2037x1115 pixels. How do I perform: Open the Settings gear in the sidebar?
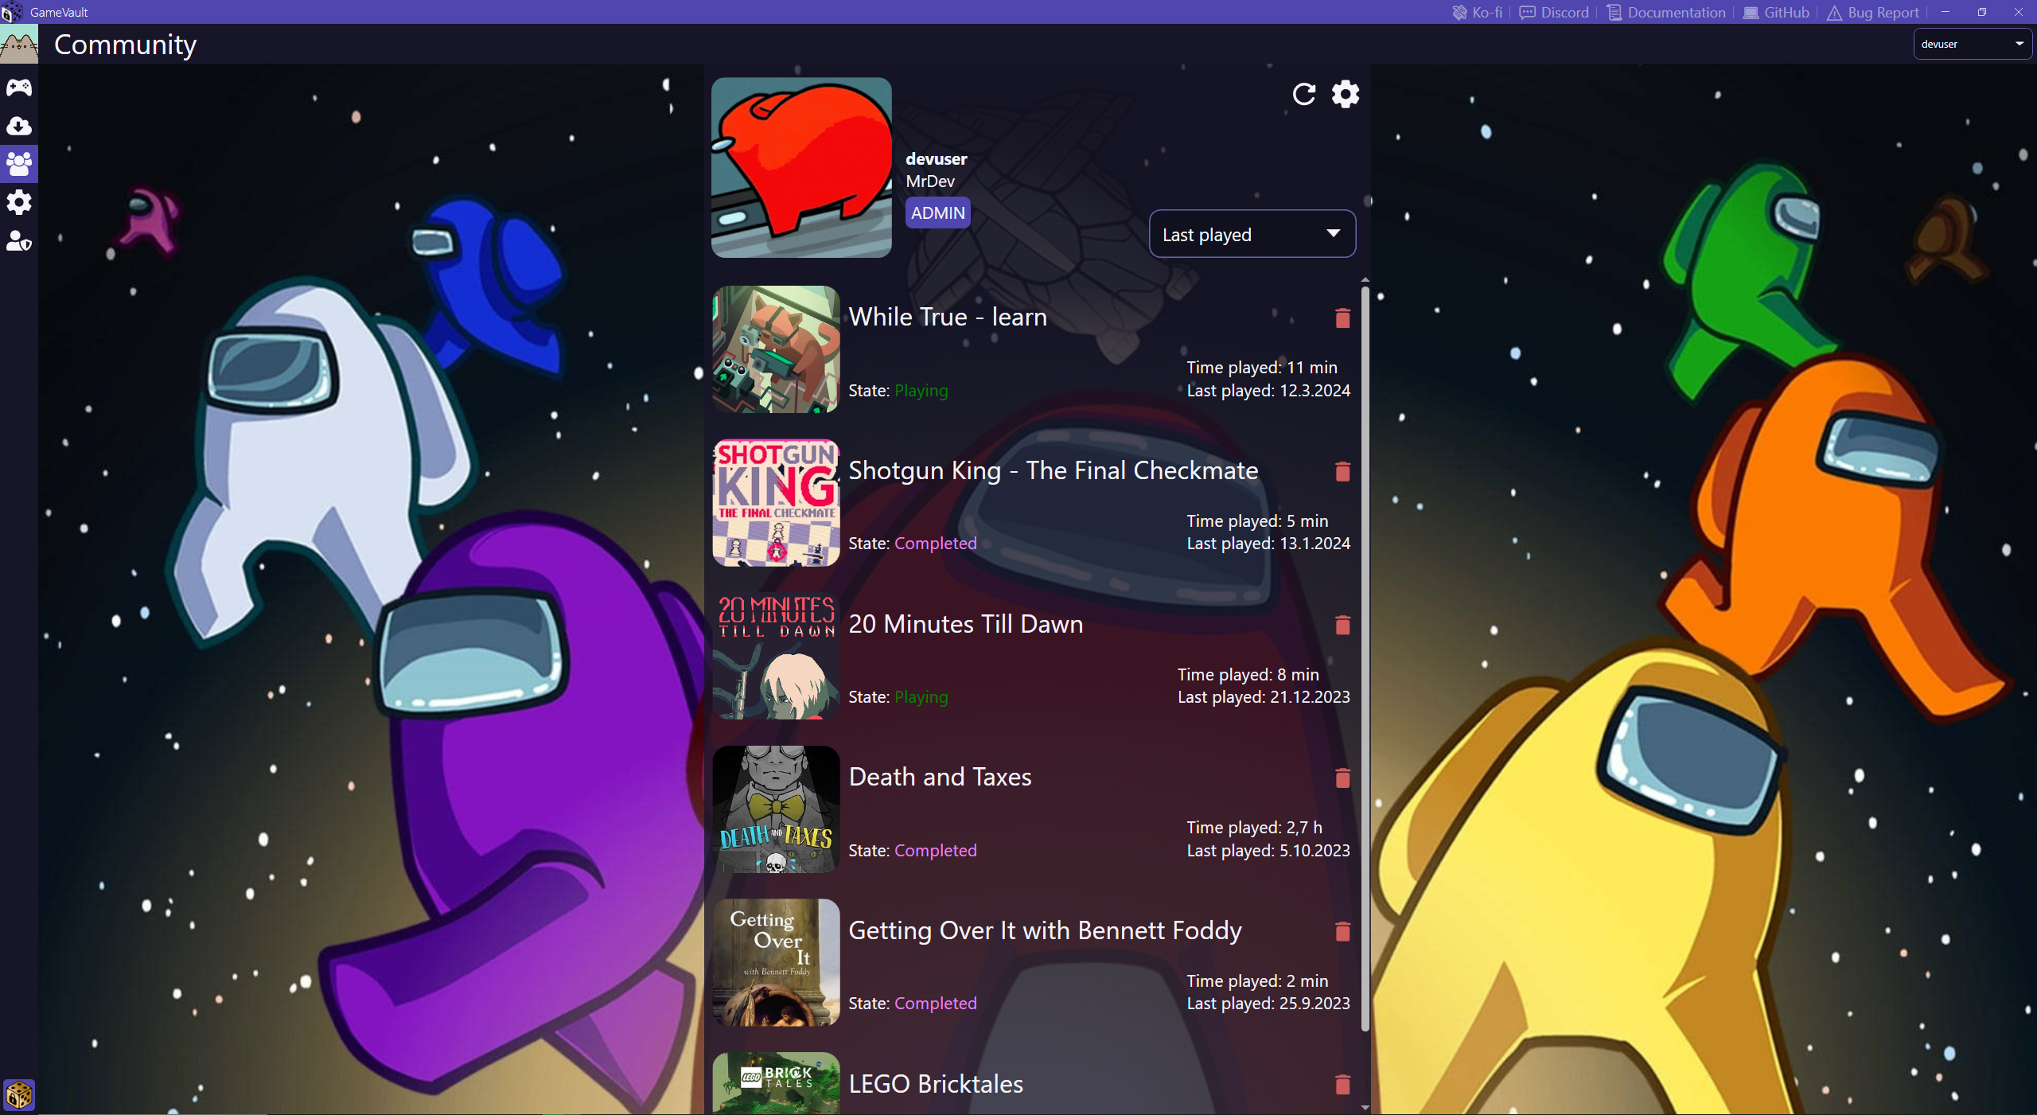tap(19, 202)
